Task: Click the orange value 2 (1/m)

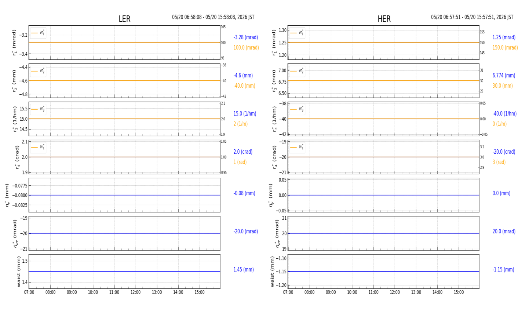Action: [241, 124]
